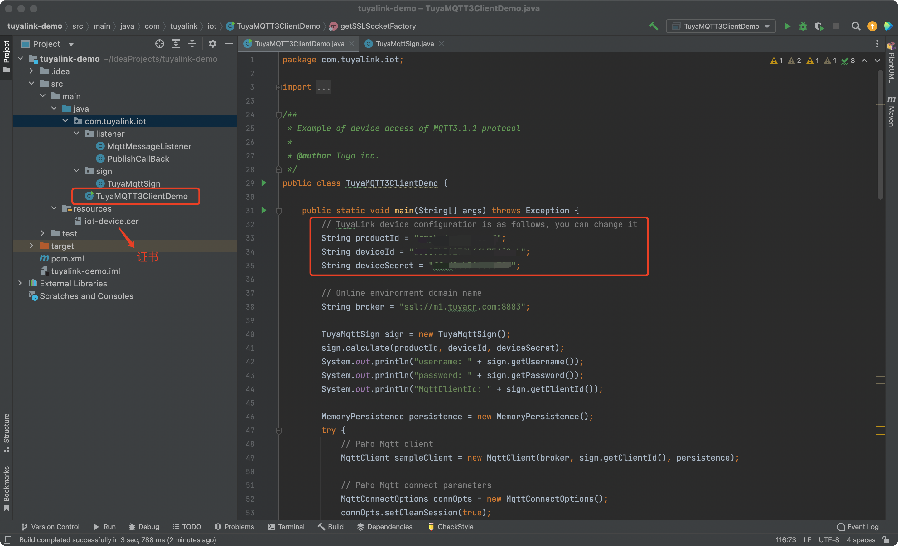
Task: Run TuyaMQTT3ClientDemo with the green play button
Action: point(787,26)
